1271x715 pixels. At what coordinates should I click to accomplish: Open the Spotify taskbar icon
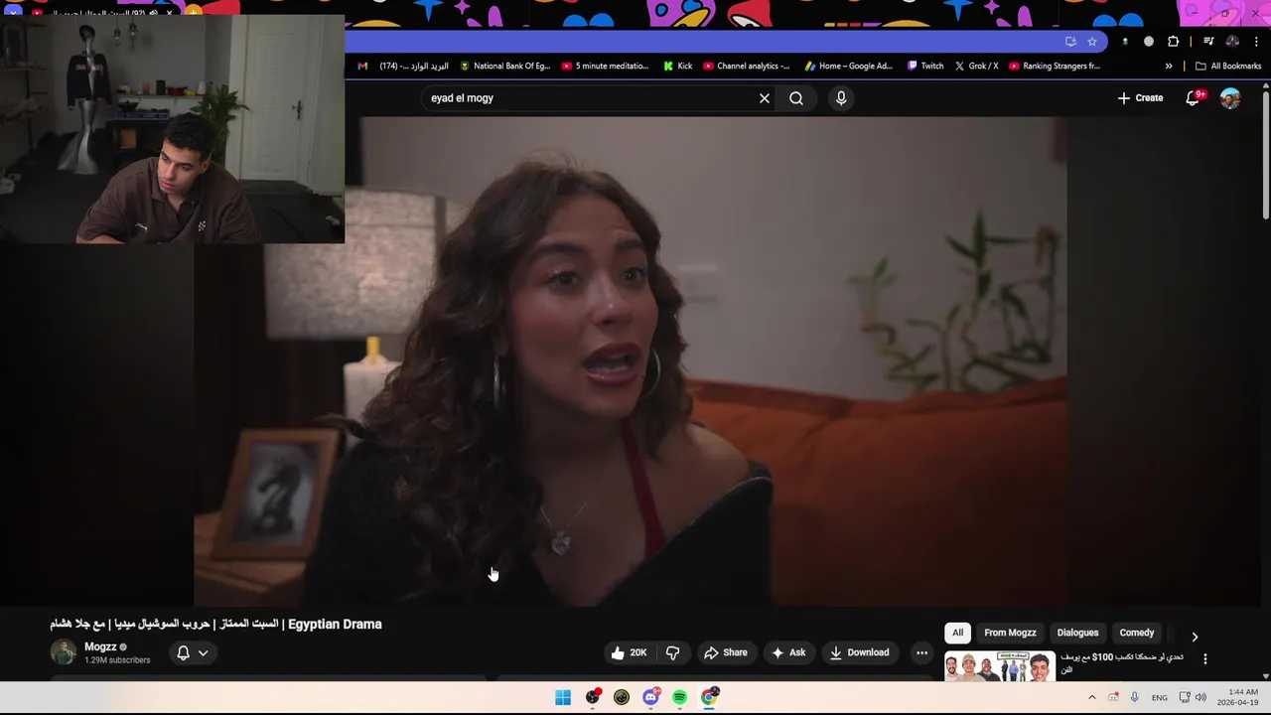pos(680,697)
